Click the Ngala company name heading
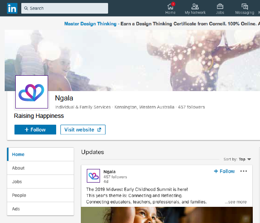Screen dimensions: 260x223 [64, 98]
